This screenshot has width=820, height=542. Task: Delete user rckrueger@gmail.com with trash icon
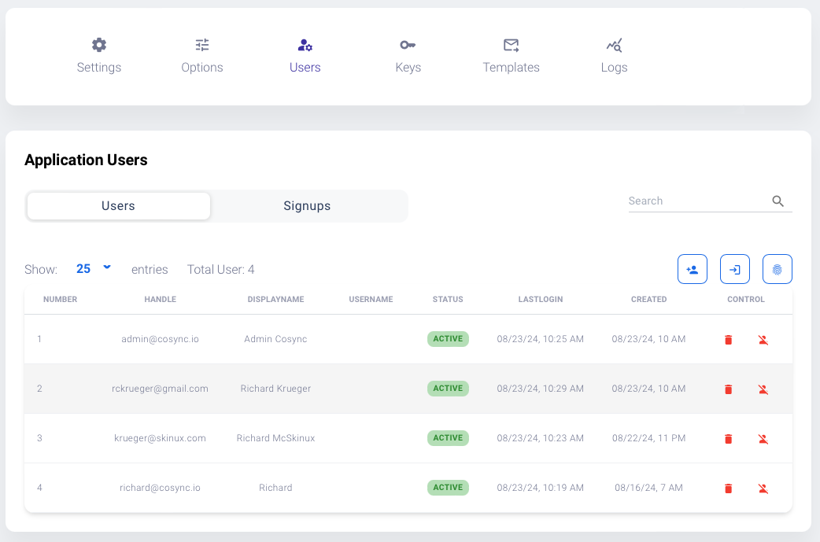tap(729, 389)
